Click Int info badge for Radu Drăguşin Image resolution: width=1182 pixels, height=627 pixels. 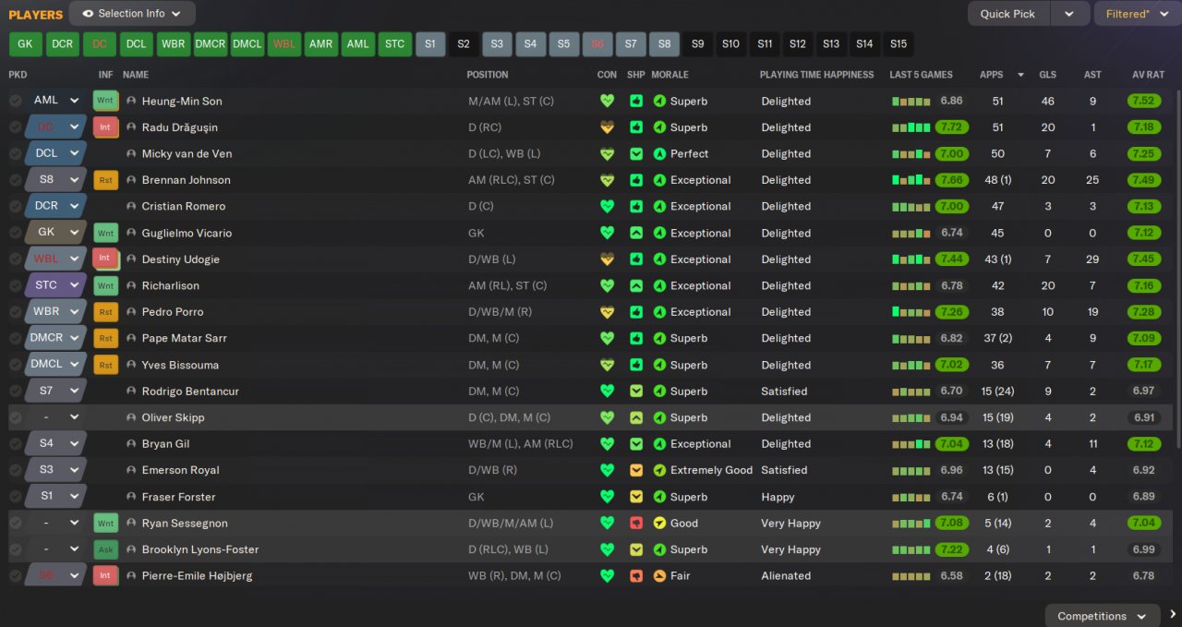point(105,127)
